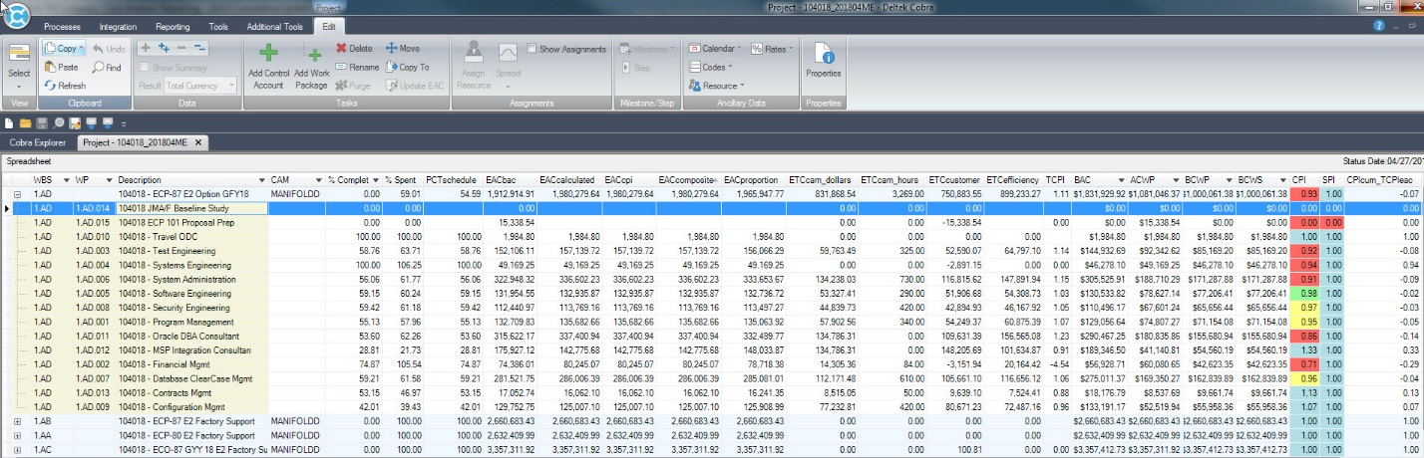This screenshot has width=1424, height=458.
Task: Click the JMA/F Baseline Study description cell
Action: click(192, 208)
